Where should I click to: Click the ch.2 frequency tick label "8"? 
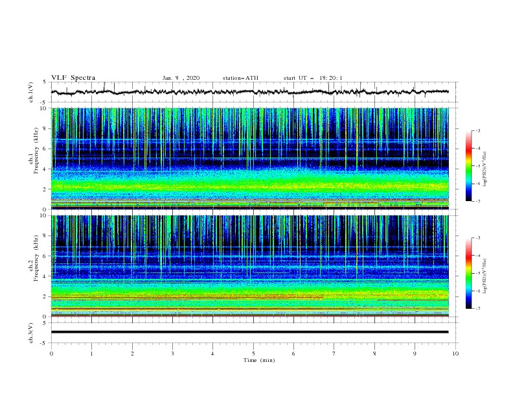click(45, 236)
